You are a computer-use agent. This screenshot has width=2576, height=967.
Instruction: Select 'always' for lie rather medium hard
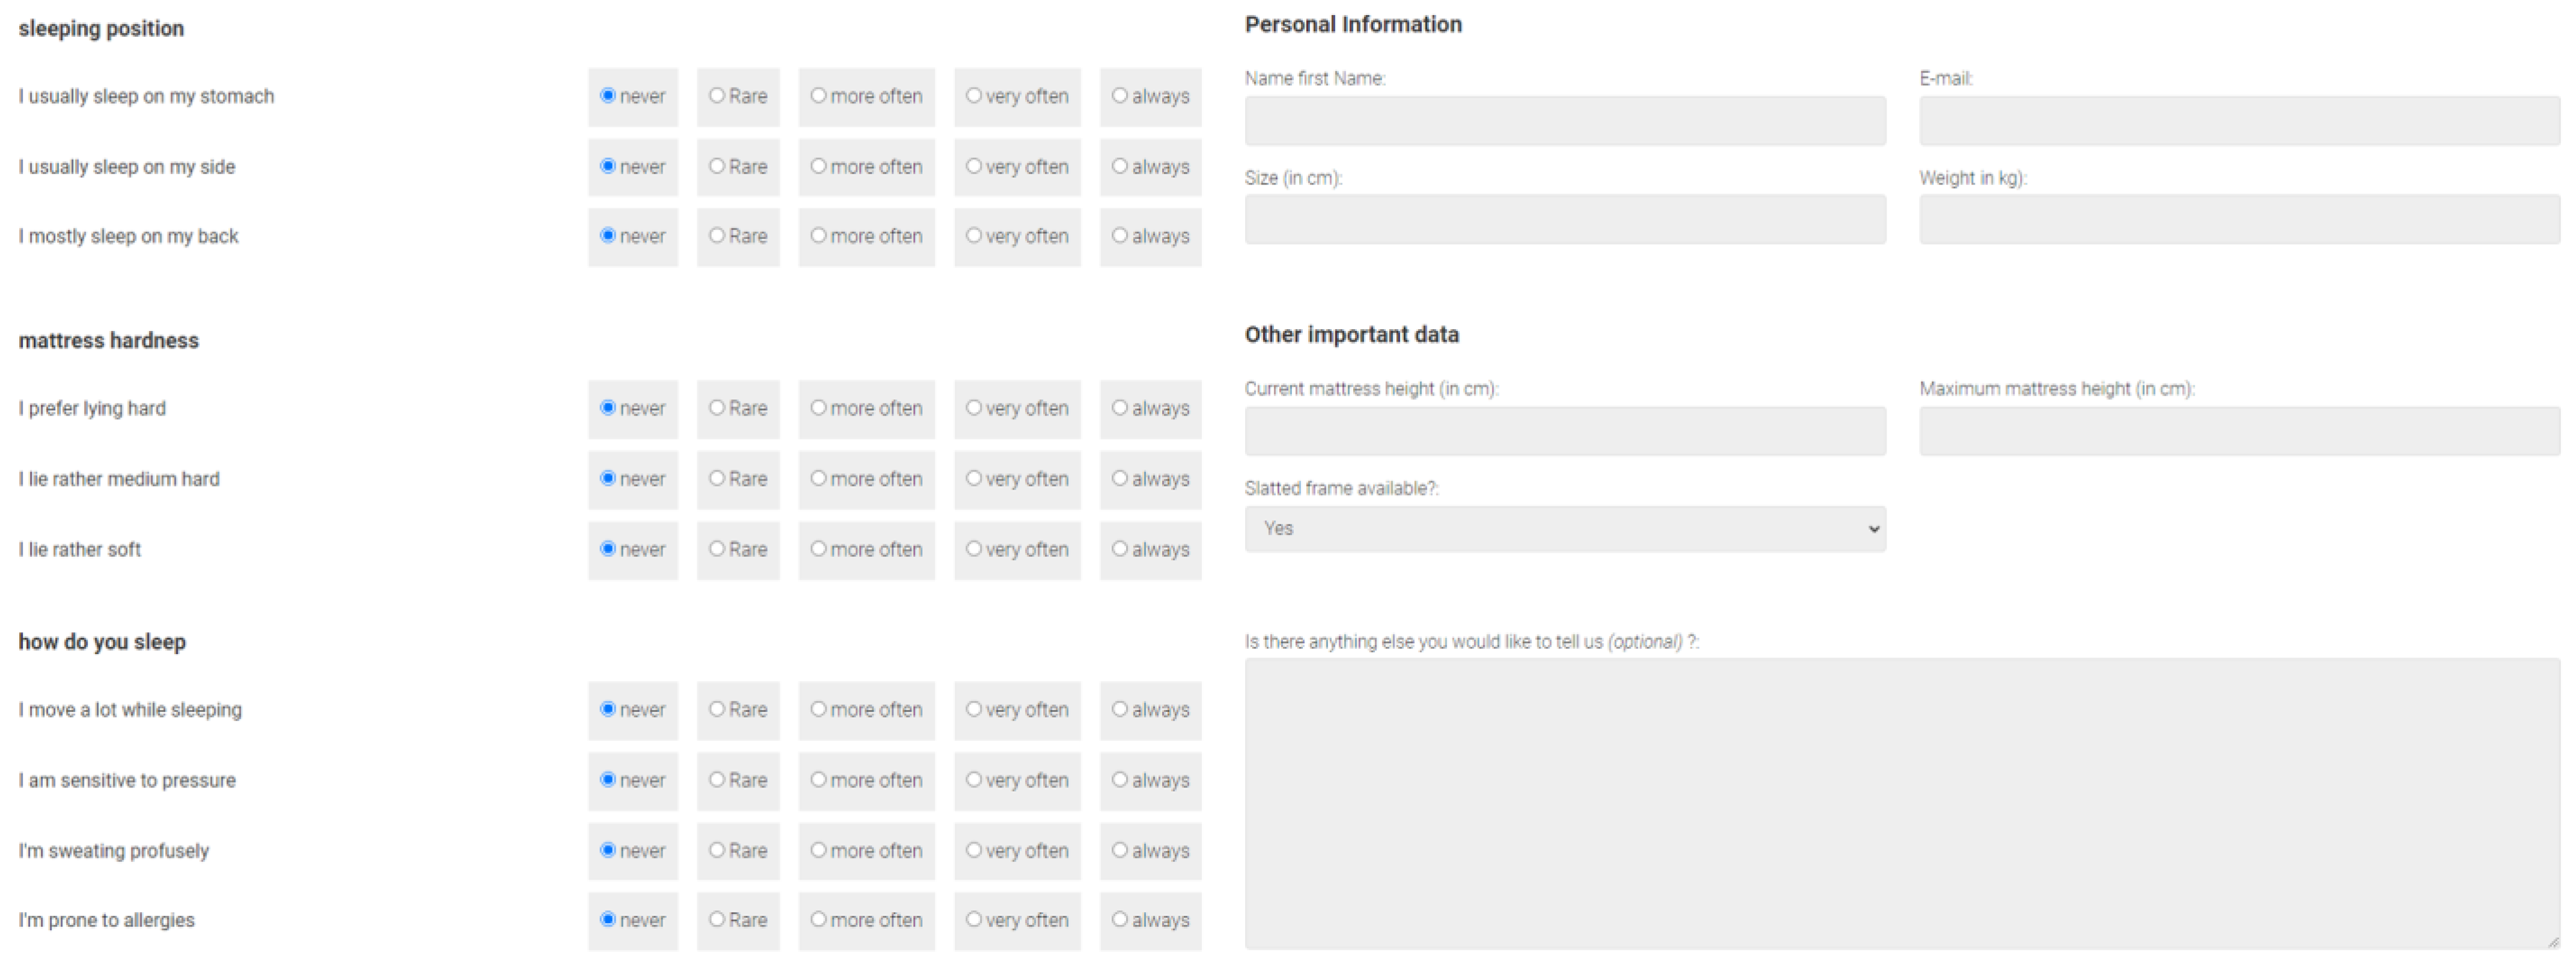[x=1120, y=479]
